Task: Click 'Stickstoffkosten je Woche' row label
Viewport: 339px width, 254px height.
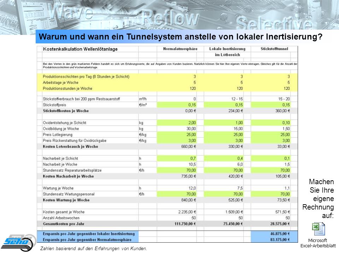Action: pyautogui.click(x=66, y=111)
